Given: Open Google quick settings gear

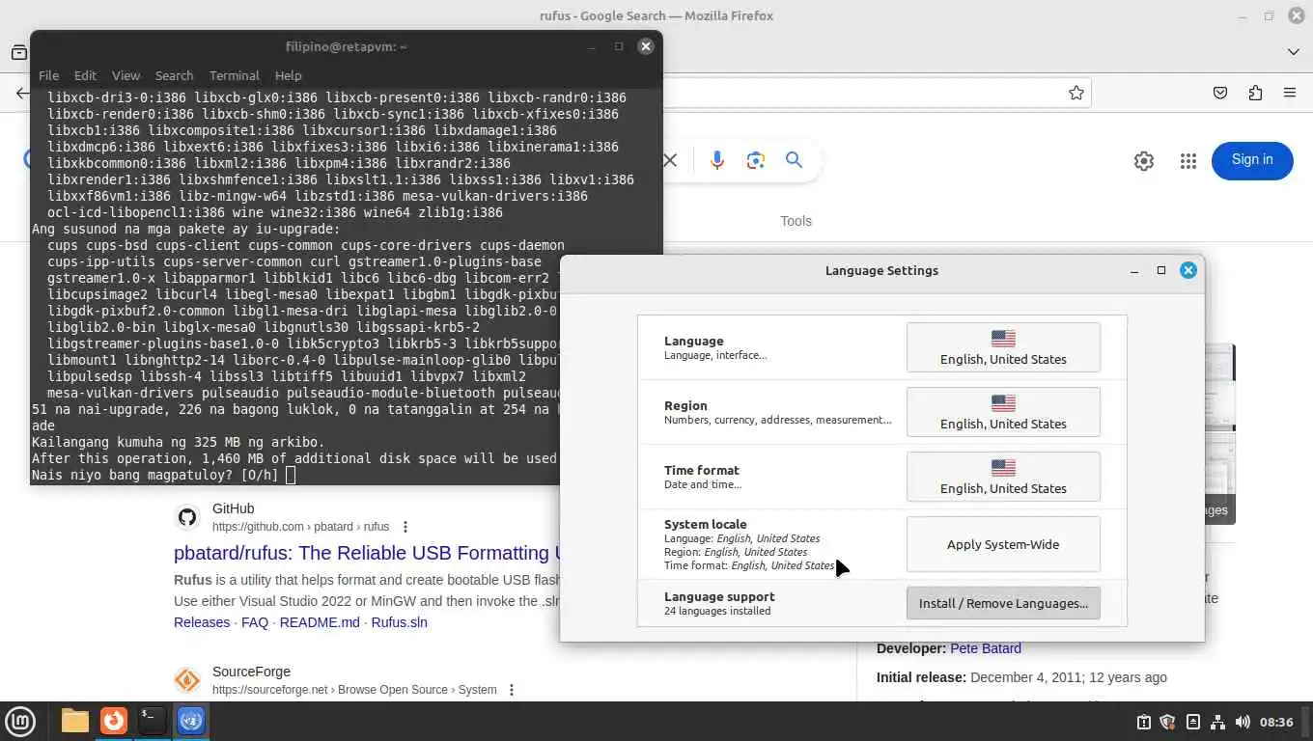Looking at the screenshot, I should [1144, 161].
